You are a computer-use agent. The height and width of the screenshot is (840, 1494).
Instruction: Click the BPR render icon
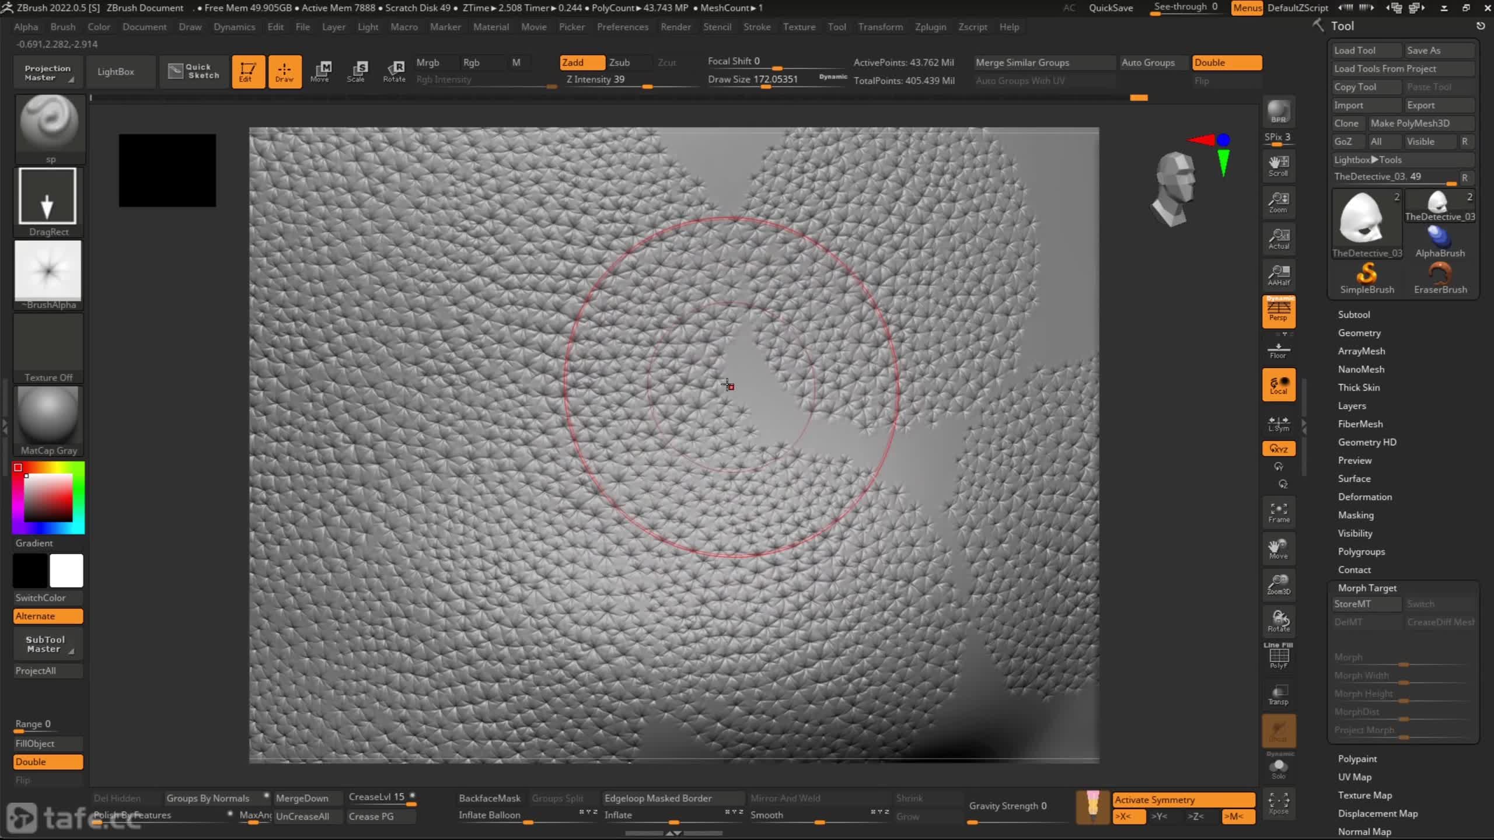[x=1278, y=111]
